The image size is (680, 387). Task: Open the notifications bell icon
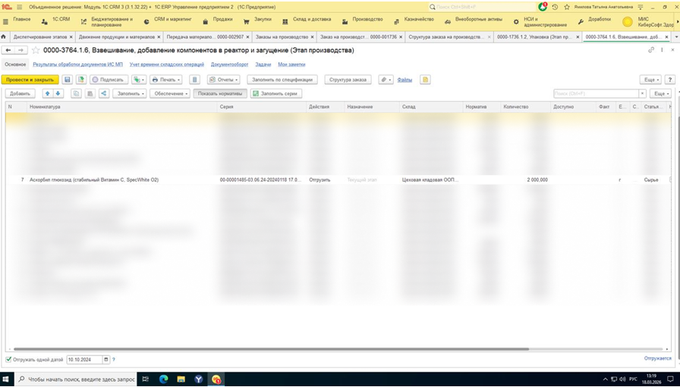[543, 6]
